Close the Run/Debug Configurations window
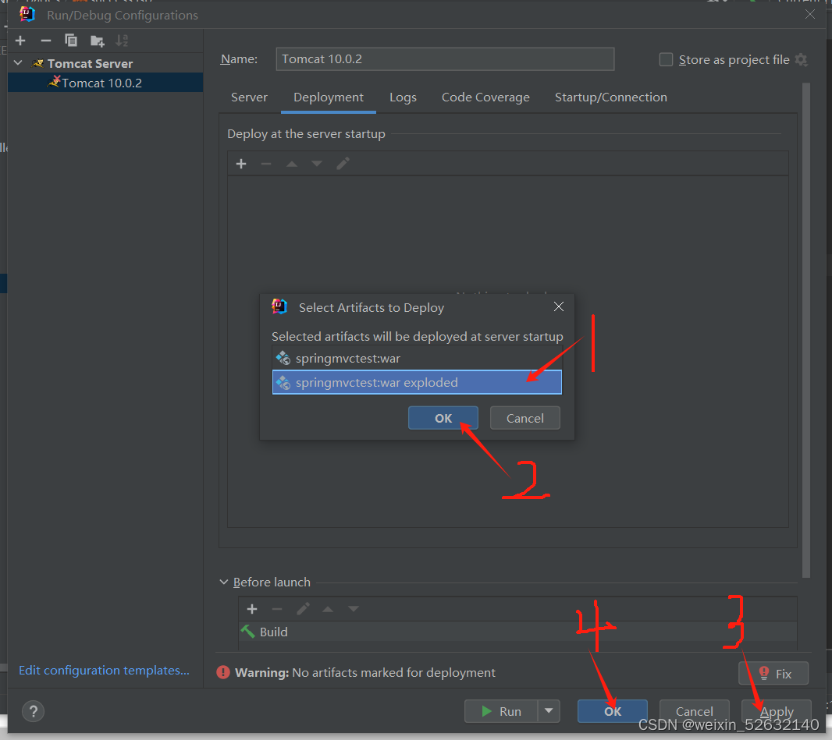 click(x=809, y=14)
